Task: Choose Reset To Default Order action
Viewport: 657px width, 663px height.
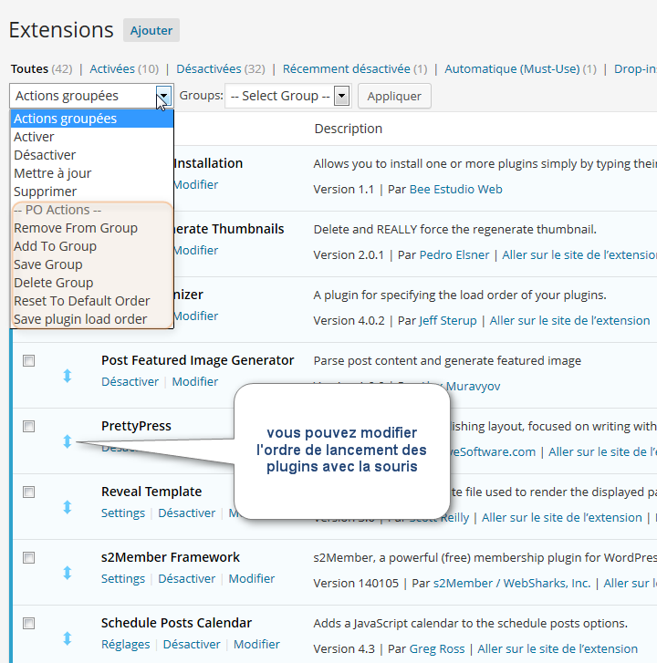Action: [x=92, y=301]
